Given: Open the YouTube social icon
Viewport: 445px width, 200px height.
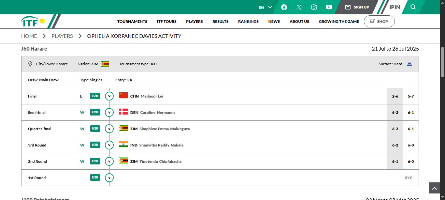Looking at the screenshot, I should click(x=329, y=7).
